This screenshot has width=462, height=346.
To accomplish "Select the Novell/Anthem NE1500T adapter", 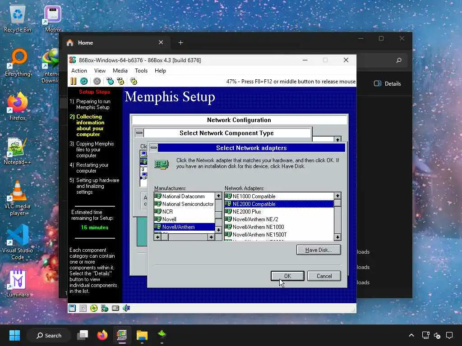I will tap(279, 234).
